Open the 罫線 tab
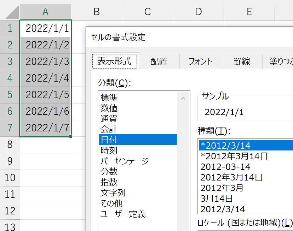The width and height of the screenshot is (293, 231). pos(242,61)
